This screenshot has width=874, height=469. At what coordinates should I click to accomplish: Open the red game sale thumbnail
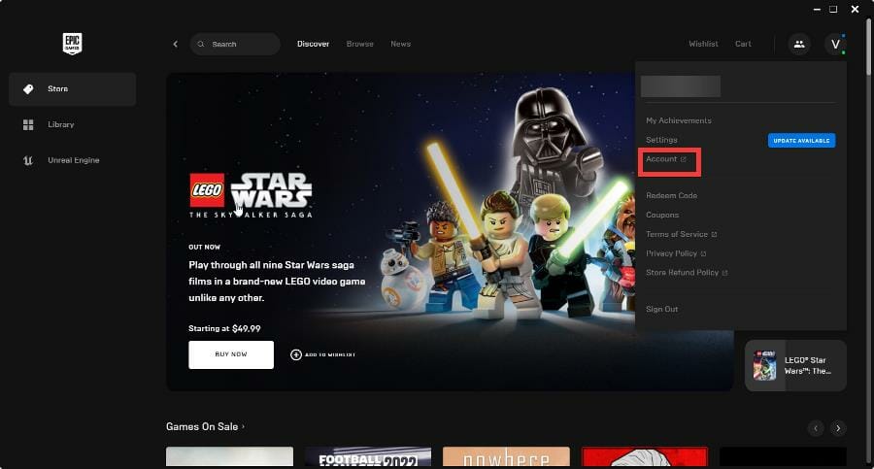(x=645, y=456)
